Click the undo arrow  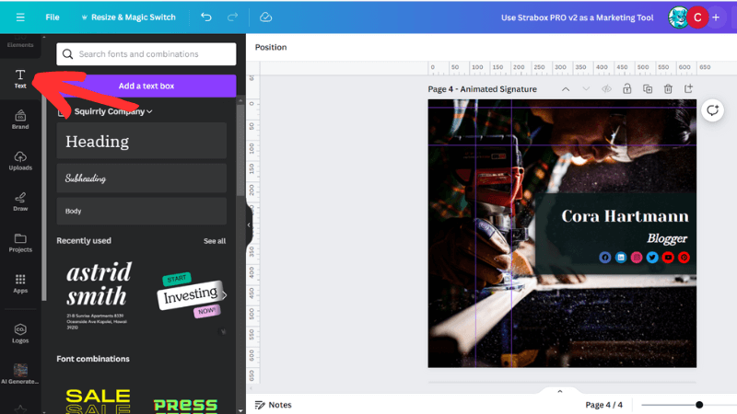pos(205,17)
